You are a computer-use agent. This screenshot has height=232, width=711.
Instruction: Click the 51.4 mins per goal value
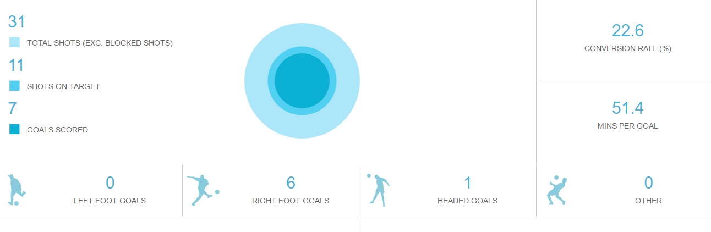point(628,108)
